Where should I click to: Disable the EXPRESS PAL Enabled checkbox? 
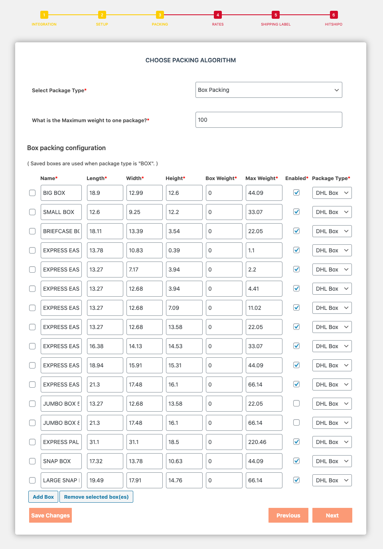(x=296, y=442)
